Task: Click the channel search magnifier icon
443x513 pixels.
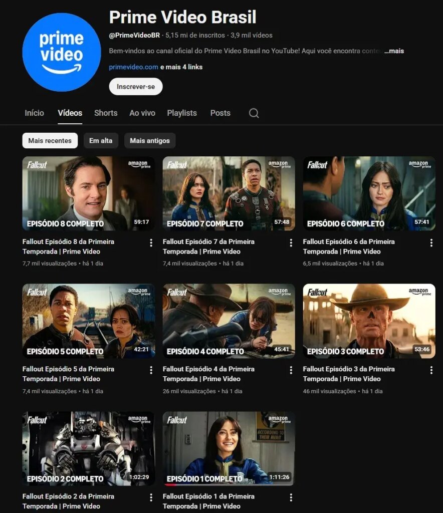Action: pos(254,113)
